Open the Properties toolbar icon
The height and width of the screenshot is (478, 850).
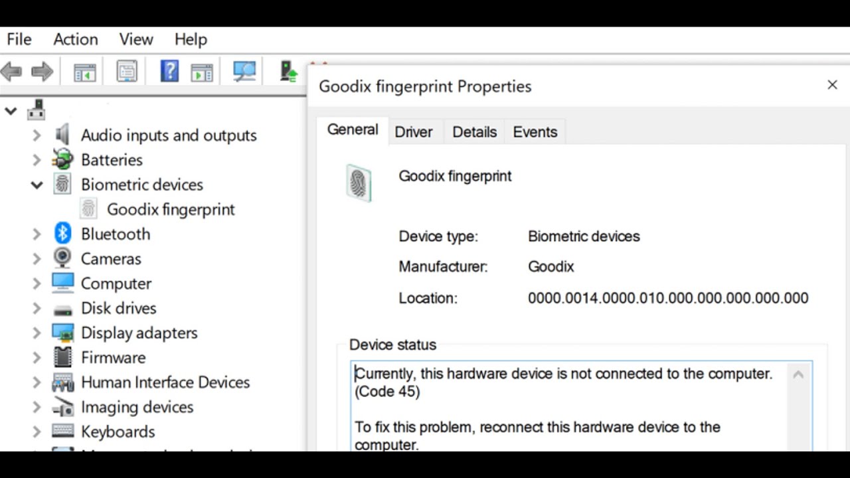pyautogui.click(x=126, y=72)
